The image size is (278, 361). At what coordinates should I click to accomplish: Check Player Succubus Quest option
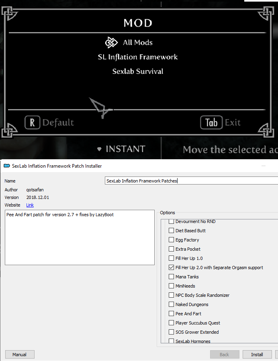point(171,322)
